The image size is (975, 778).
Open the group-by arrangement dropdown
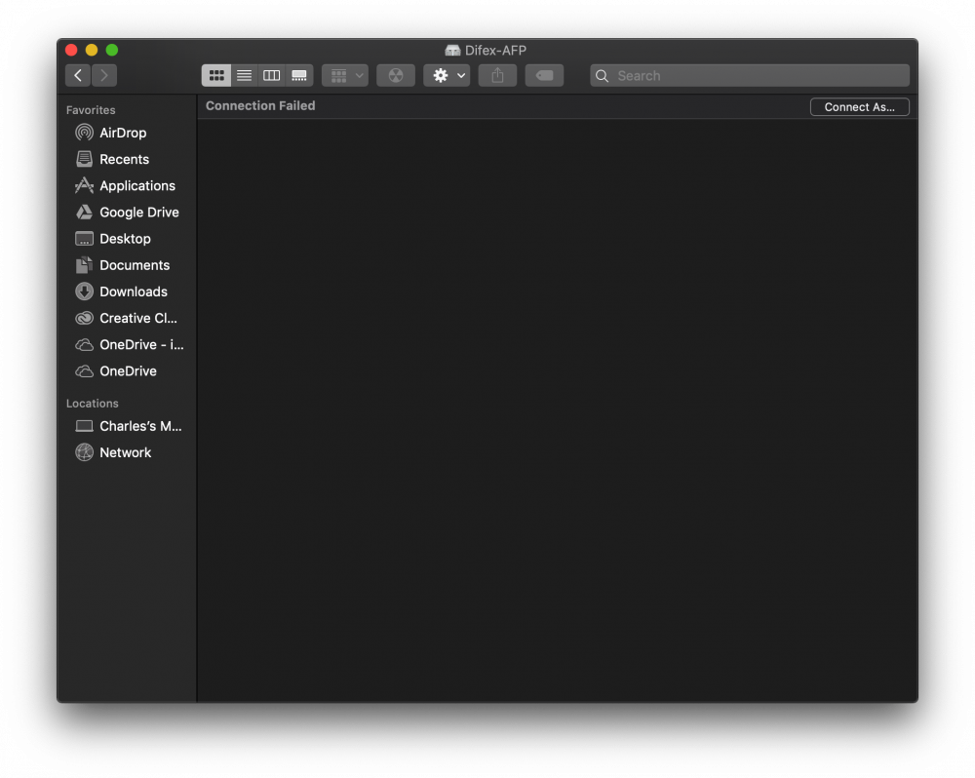(345, 75)
